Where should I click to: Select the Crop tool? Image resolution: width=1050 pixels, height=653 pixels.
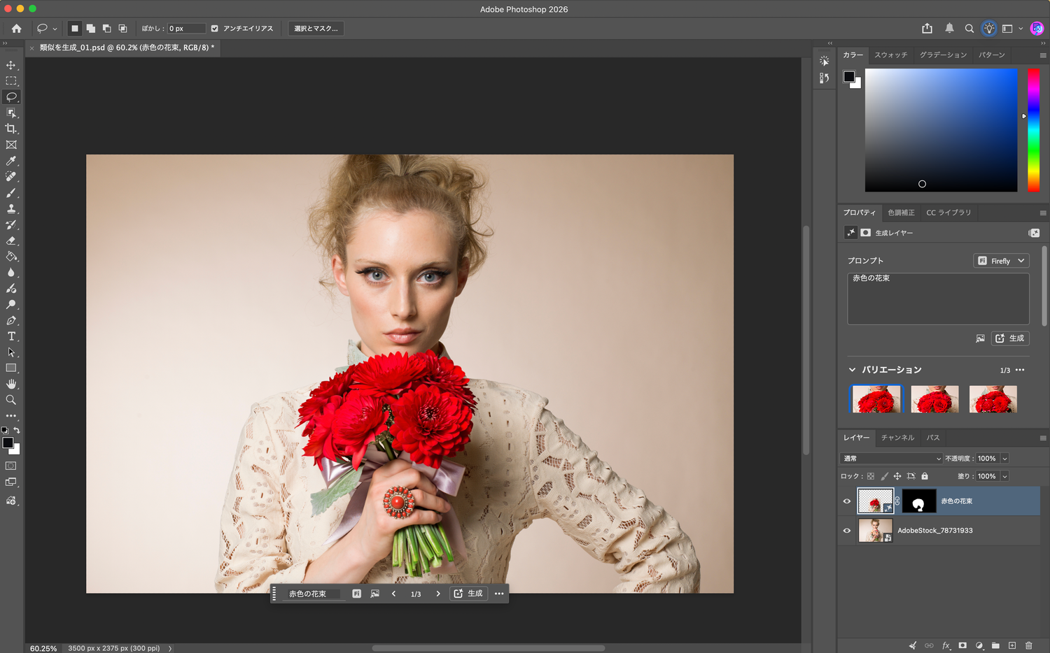tap(11, 129)
